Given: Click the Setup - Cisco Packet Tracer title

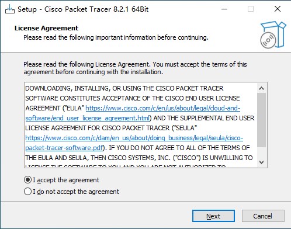Looking at the screenshot, I should (x=83, y=9).
